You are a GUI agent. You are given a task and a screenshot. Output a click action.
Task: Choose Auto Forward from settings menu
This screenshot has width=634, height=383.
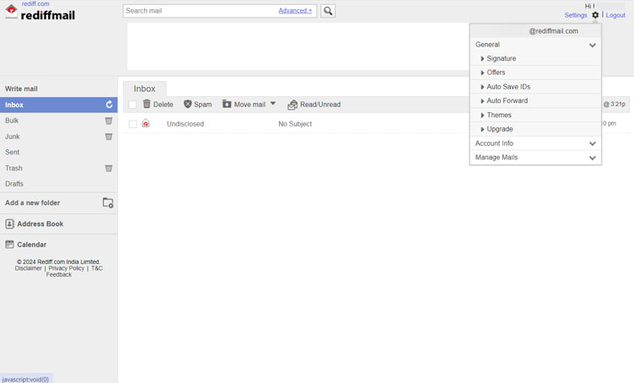click(507, 101)
